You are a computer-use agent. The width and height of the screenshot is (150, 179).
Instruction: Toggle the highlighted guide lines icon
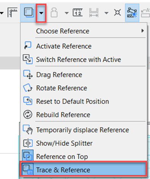[132, 13]
